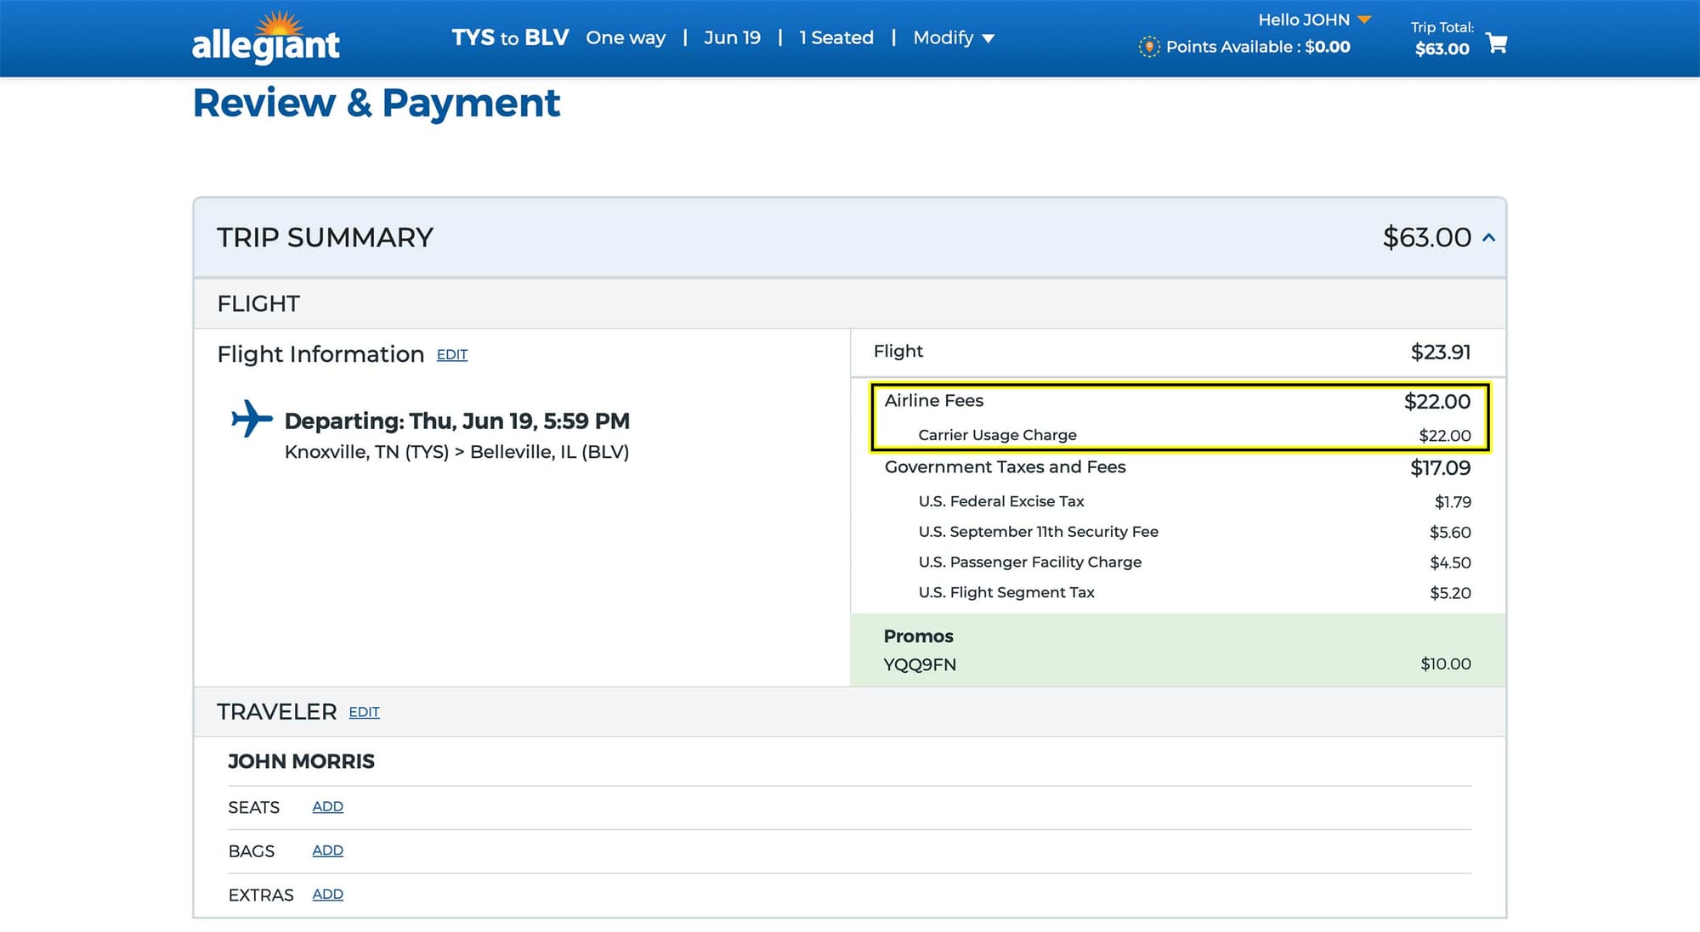Click U.S. Flight Segment Tax line
1700x932 pixels.
tap(1194, 592)
